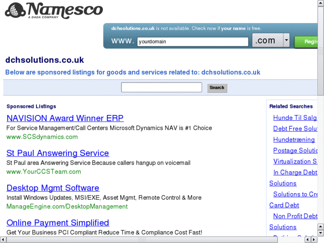Click the www.SCSdynamics.com green URL

(x=42, y=137)
